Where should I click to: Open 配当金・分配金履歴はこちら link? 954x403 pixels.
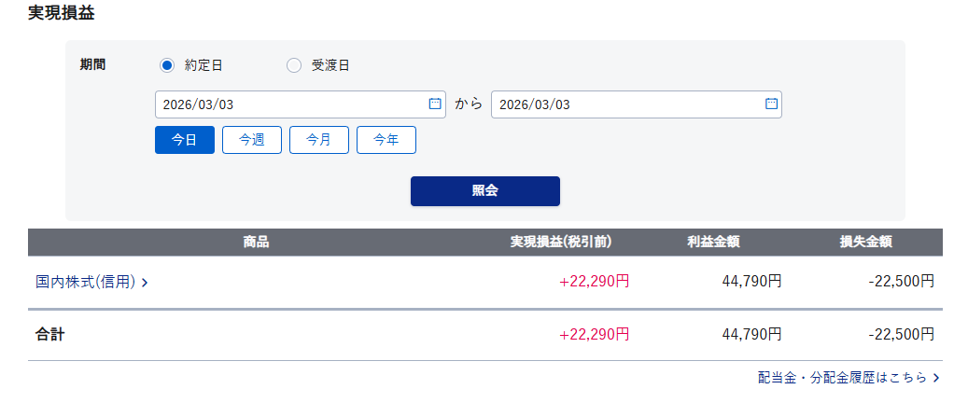pyautogui.click(x=843, y=378)
